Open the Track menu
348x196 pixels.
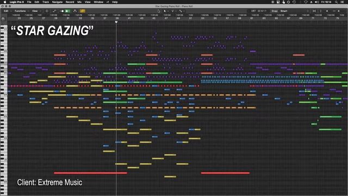[x=46, y=2]
